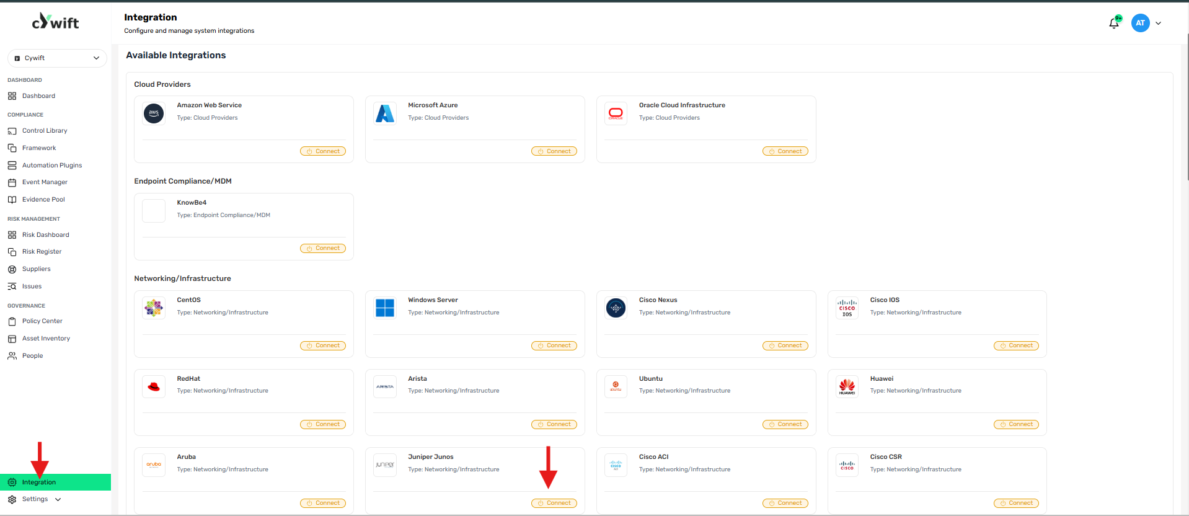Open Policy Center
This screenshot has width=1189, height=516.
(x=42, y=321)
